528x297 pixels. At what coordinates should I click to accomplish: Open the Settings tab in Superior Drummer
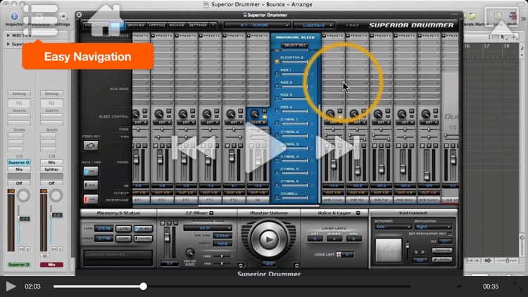pyautogui.click(x=198, y=25)
